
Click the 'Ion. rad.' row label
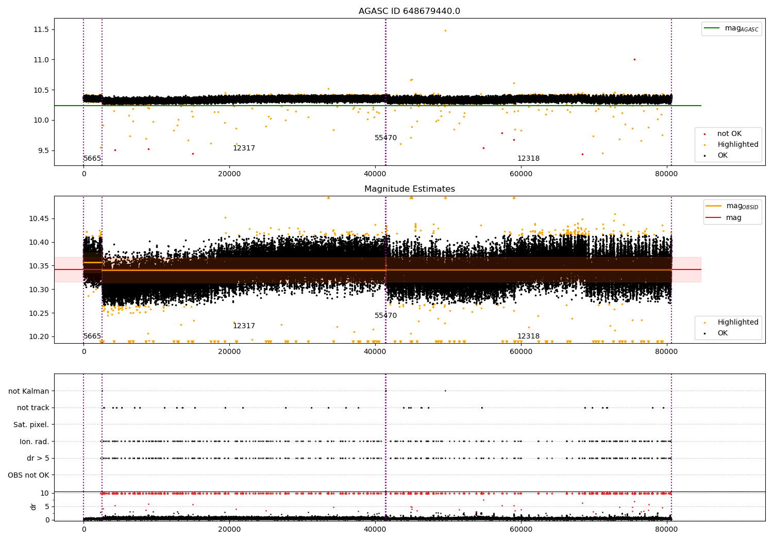pyautogui.click(x=35, y=442)
